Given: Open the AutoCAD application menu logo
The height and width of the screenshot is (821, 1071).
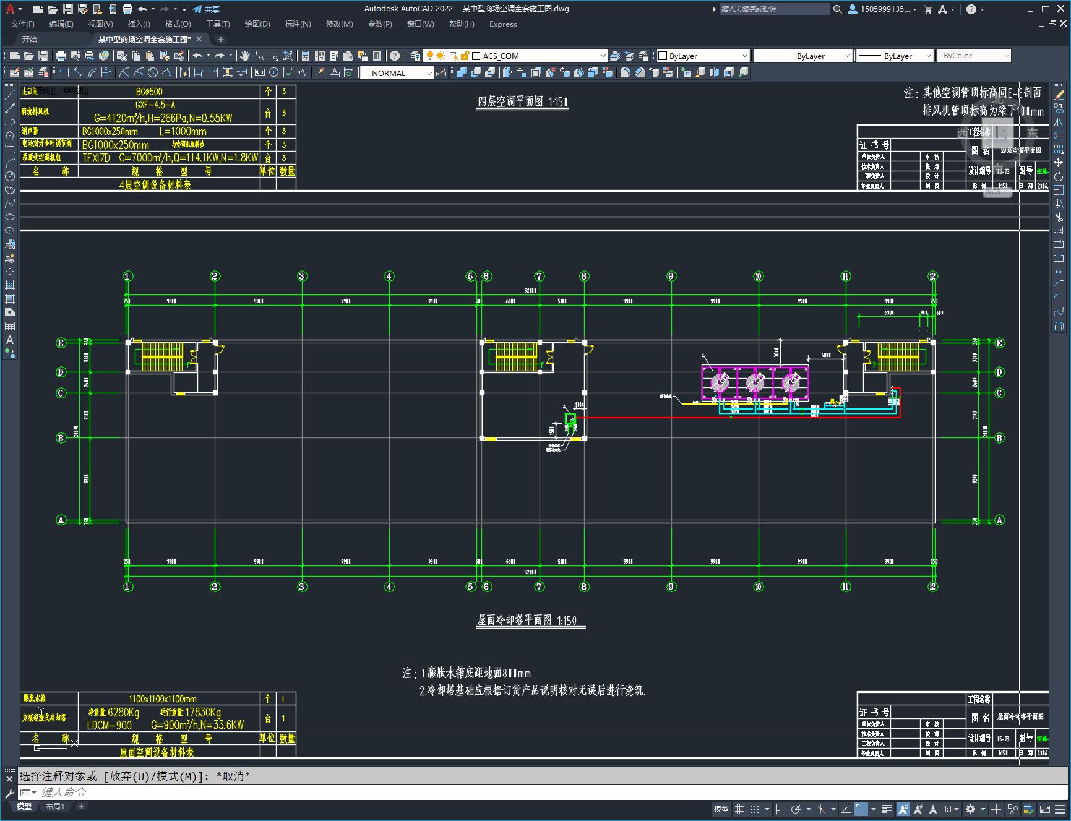Looking at the screenshot, I should 10,9.
